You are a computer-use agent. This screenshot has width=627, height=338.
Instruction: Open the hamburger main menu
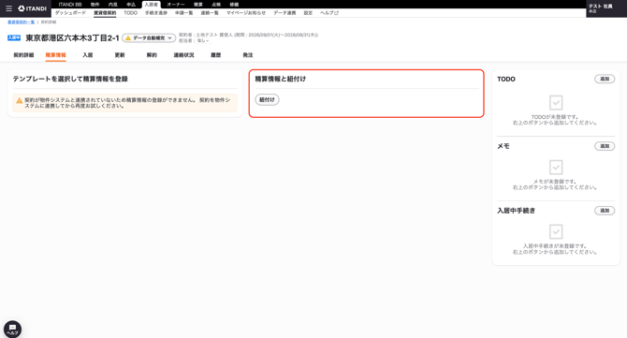tap(8, 8)
